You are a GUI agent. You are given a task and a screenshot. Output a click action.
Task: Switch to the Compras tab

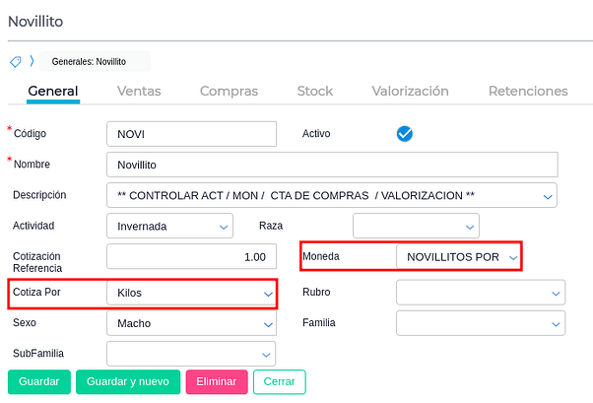coord(229,92)
